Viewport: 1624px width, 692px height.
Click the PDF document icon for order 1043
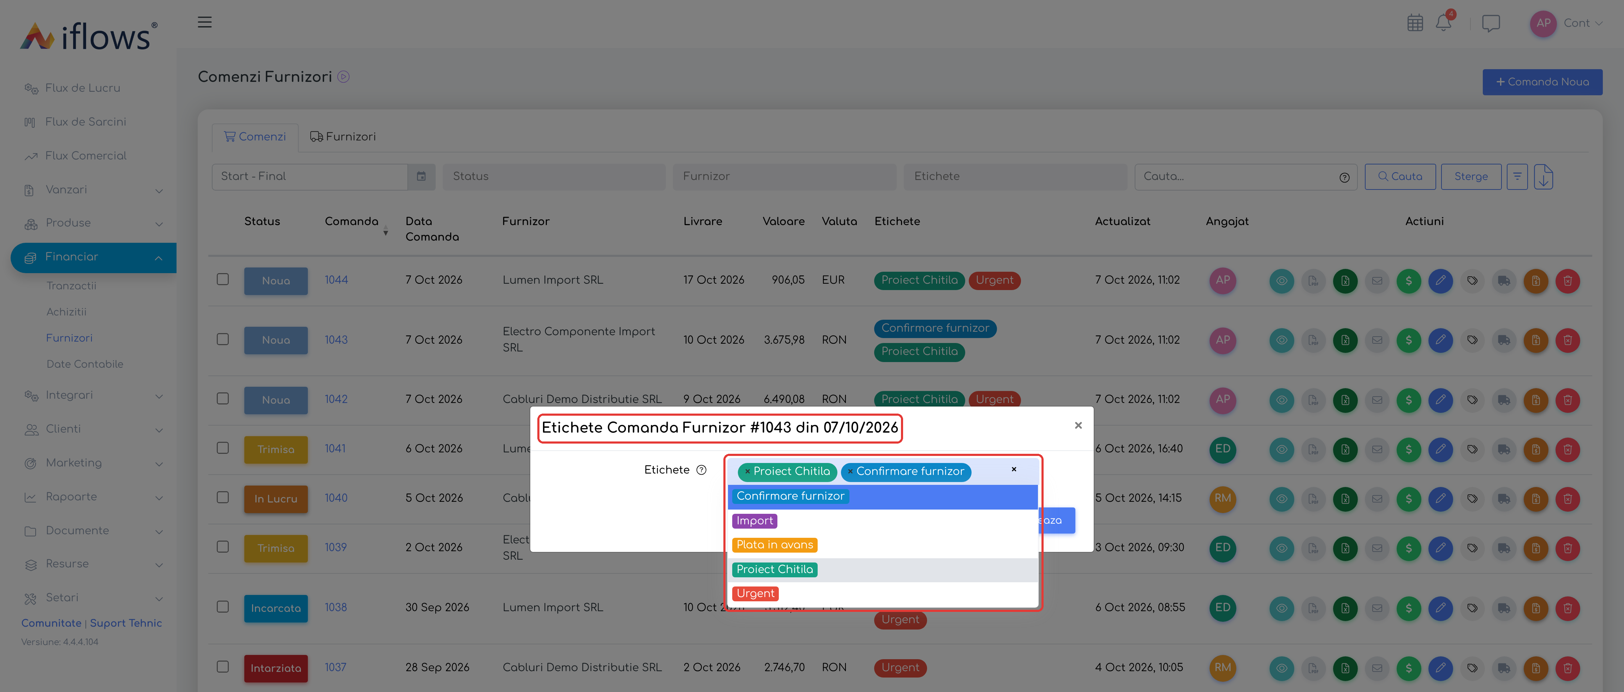pyautogui.click(x=1313, y=340)
